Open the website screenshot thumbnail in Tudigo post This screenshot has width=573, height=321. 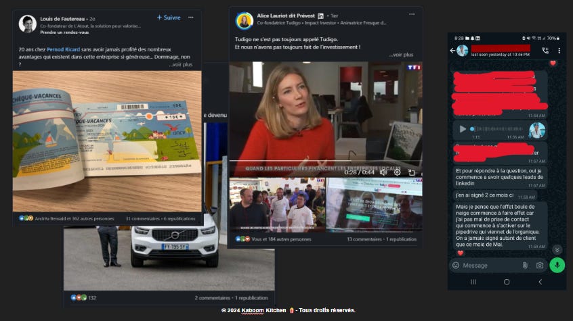tap(374, 205)
